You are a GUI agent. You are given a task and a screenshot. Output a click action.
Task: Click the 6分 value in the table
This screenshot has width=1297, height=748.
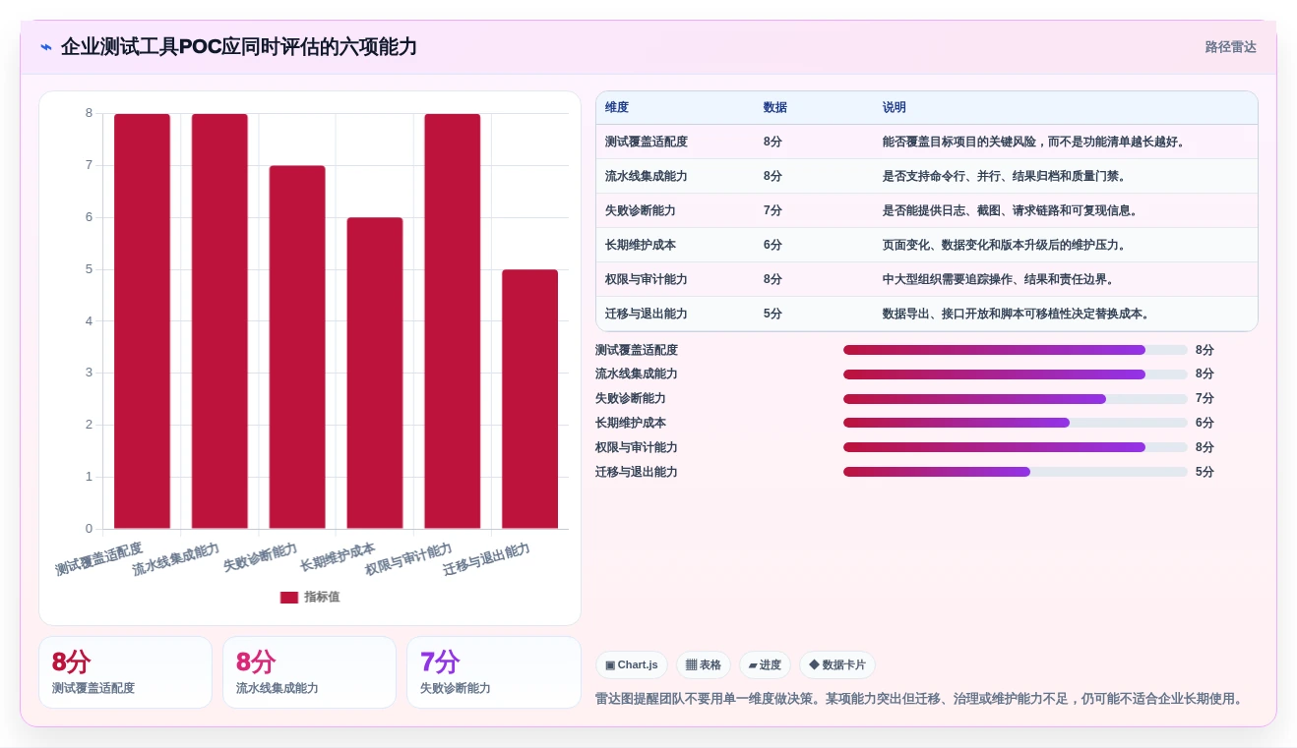(772, 246)
